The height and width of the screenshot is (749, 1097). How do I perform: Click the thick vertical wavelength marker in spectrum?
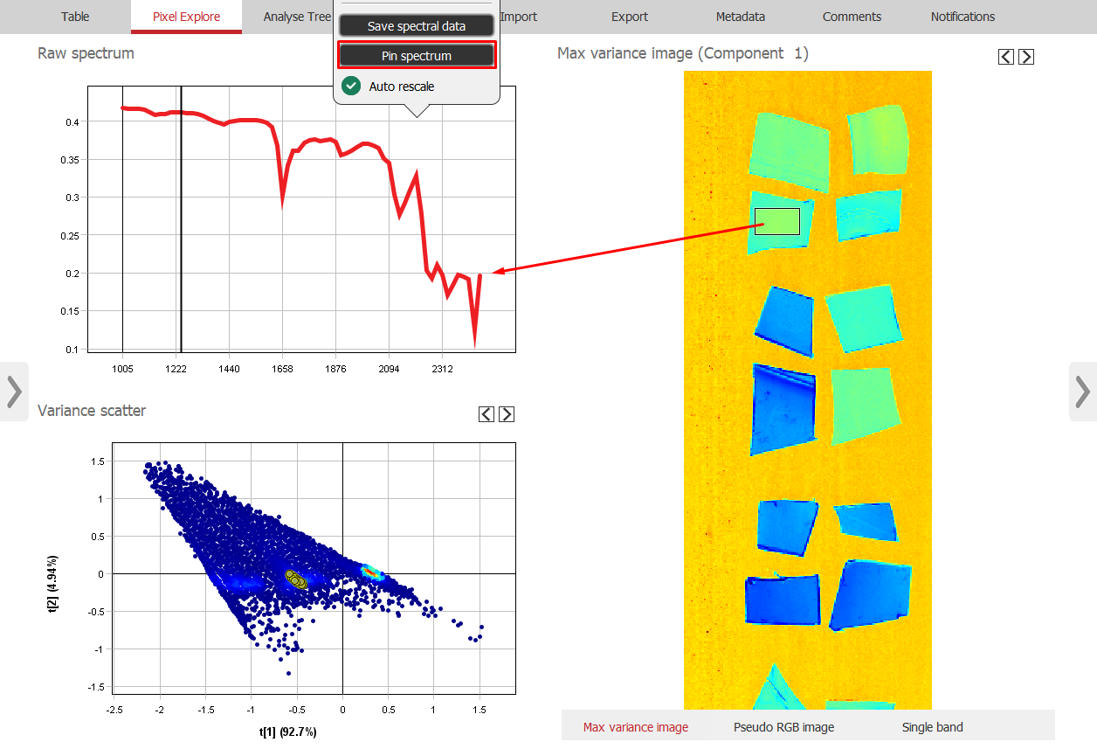click(181, 218)
